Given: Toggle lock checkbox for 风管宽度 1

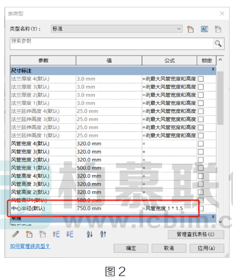Looking at the screenshot, I should click(x=201, y=168).
